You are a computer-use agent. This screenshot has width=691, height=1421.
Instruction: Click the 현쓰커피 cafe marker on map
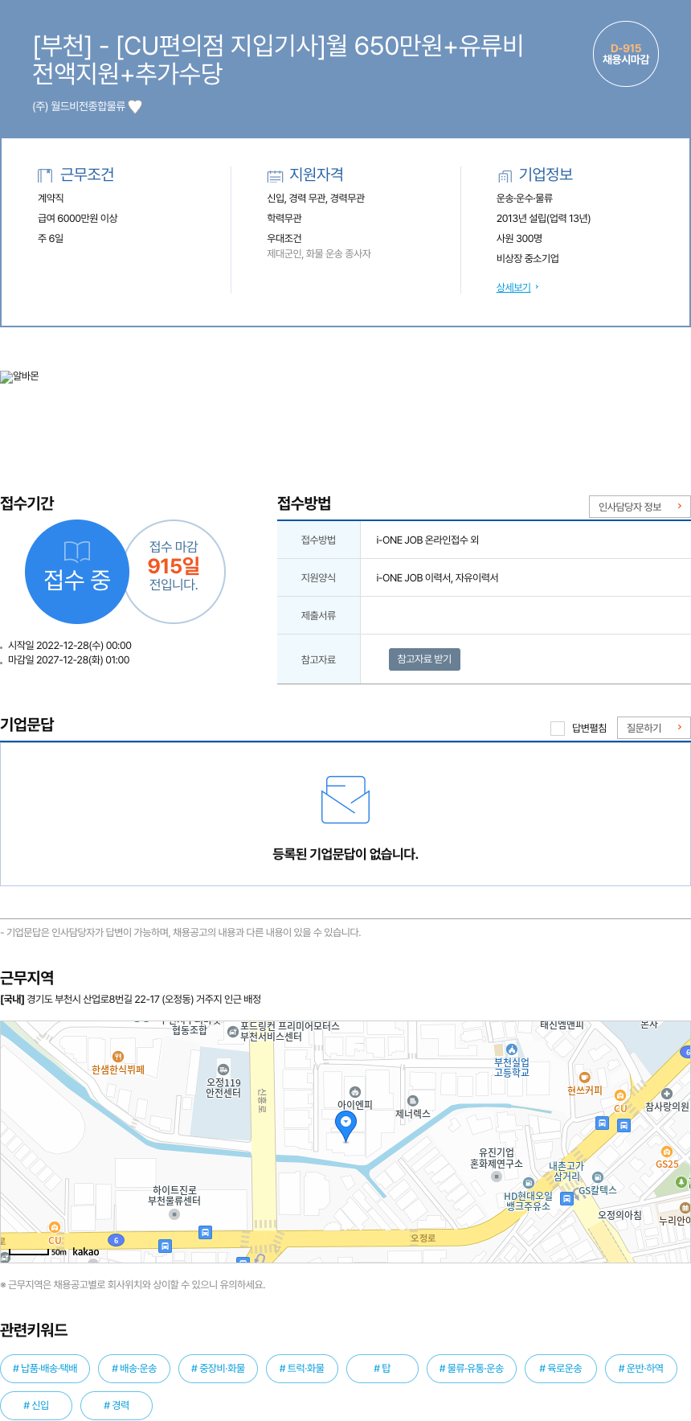pos(584,1077)
